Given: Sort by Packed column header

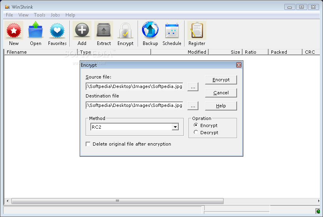Looking at the screenshot, I should tap(285, 52).
